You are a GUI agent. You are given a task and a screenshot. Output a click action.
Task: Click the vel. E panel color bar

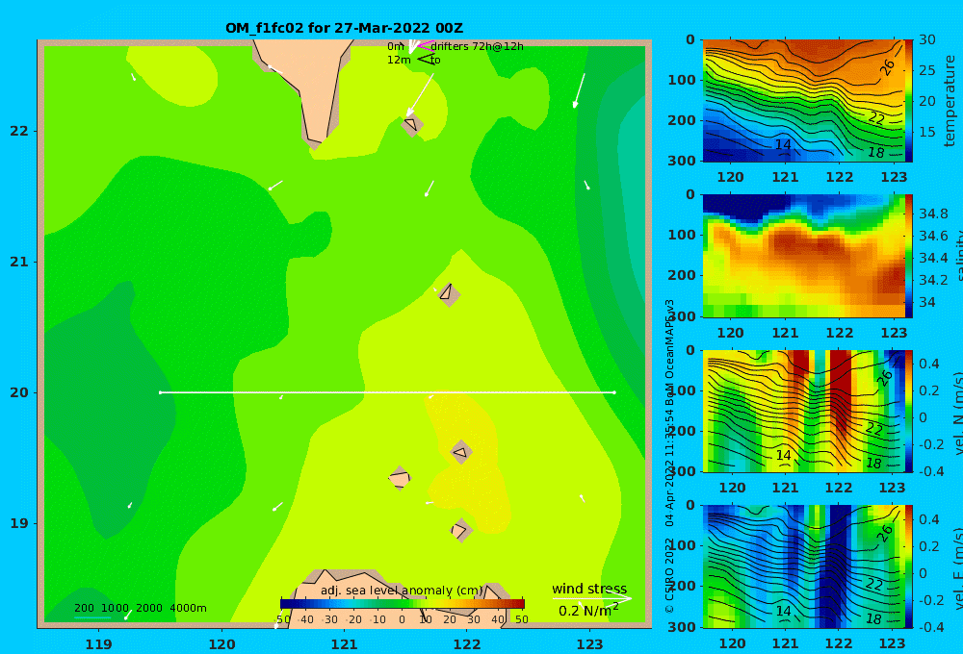(908, 566)
